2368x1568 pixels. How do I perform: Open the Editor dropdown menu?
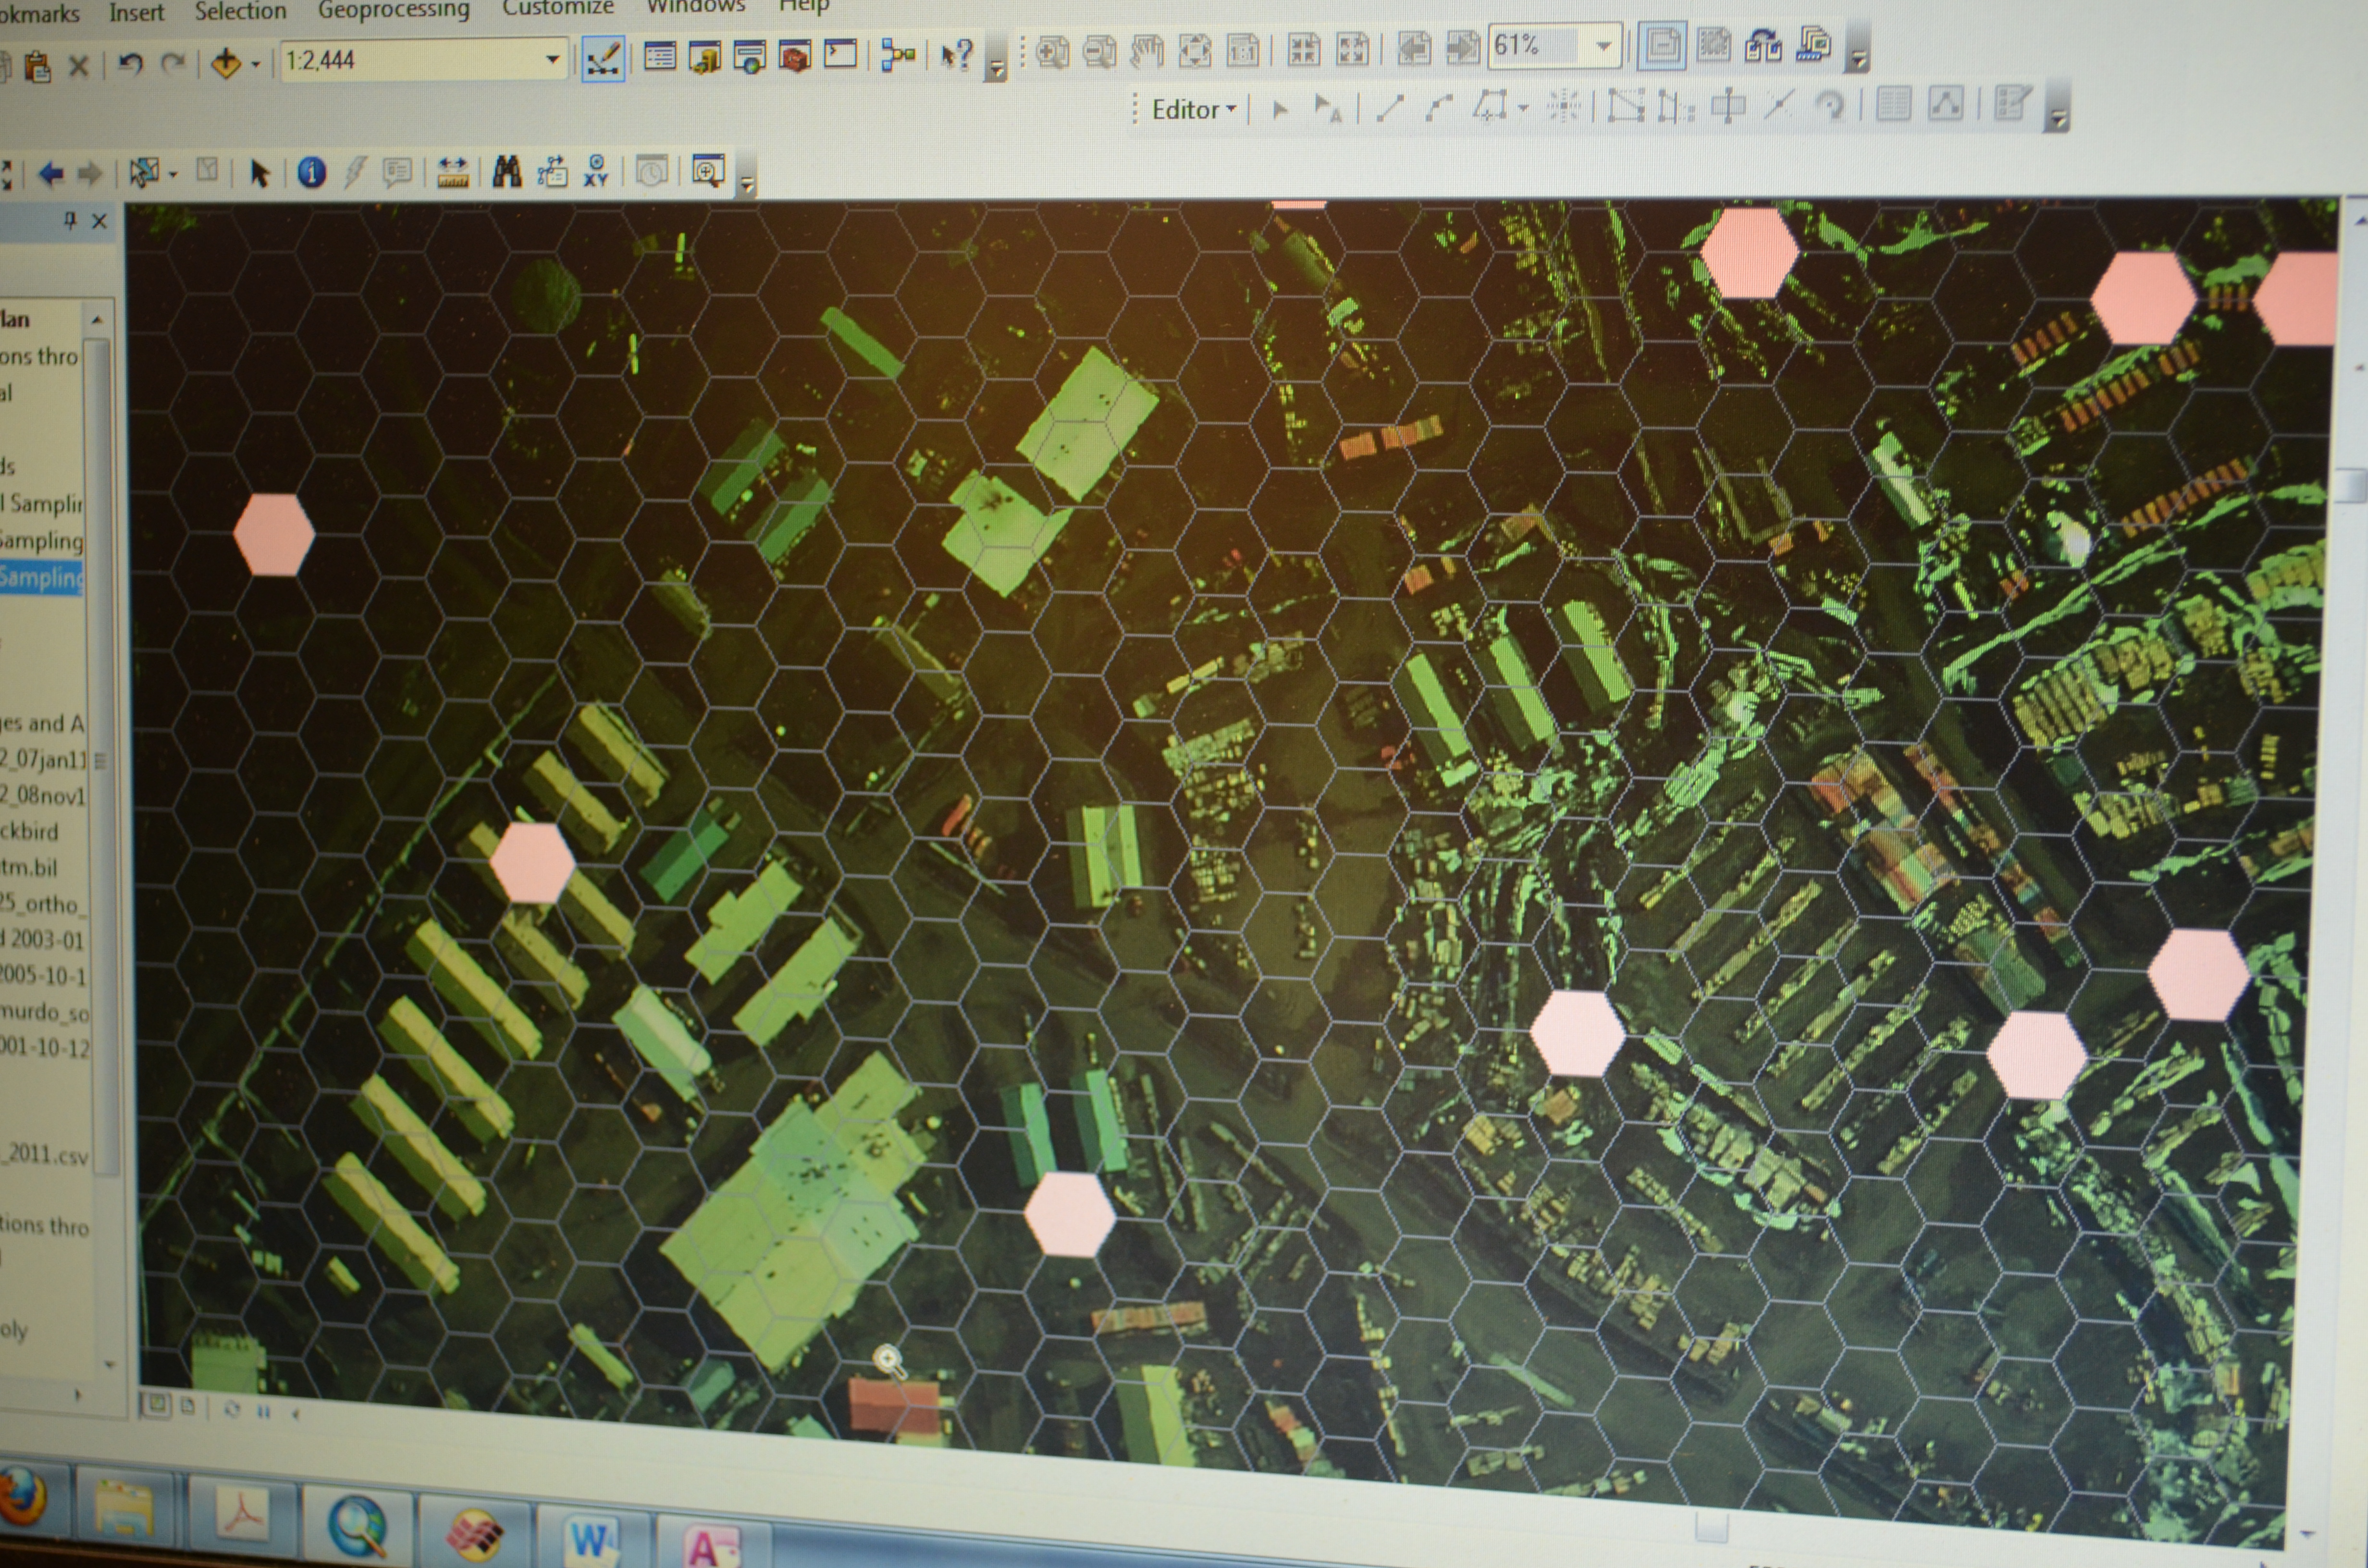coord(1193,109)
